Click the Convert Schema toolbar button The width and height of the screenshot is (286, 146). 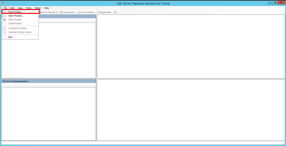coord(86,12)
